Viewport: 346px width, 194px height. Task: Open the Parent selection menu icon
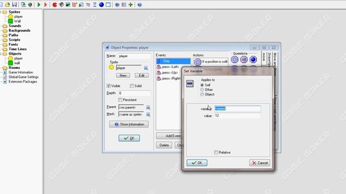[148, 108]
